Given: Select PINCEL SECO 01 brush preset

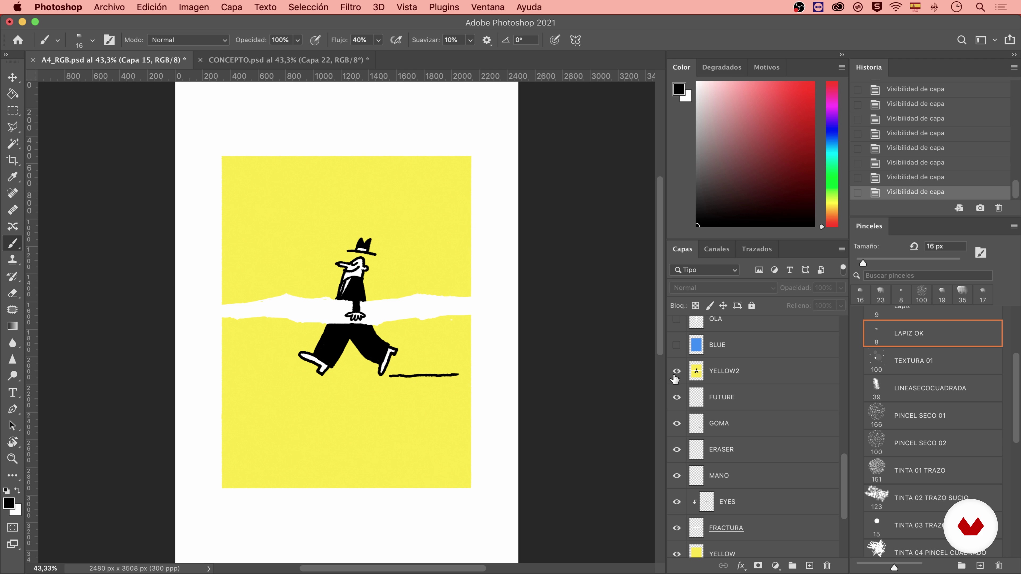Looking at the screenshot, I should 933,416.
